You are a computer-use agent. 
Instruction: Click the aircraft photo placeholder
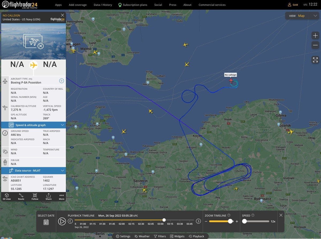click(x=33, y=41)
